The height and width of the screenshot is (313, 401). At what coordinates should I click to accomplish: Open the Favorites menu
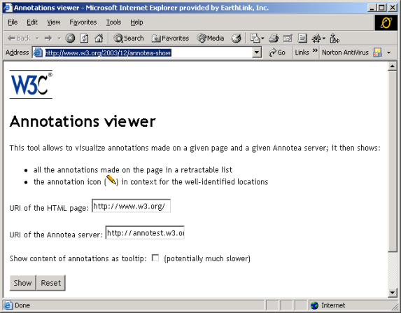click(83, 22)
